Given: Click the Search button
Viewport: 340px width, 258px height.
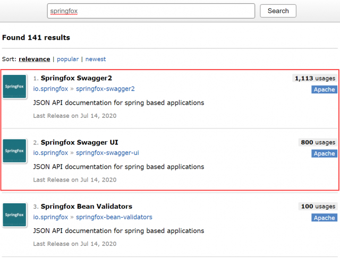Looking at the screenshot, I should click(x=278, y=11).
